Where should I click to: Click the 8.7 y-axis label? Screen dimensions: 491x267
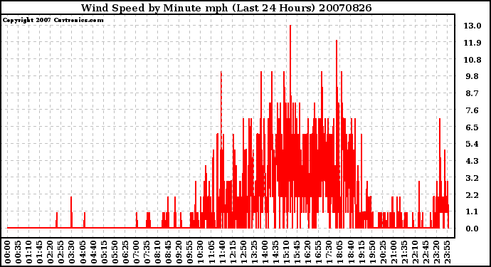click(472, 93)
